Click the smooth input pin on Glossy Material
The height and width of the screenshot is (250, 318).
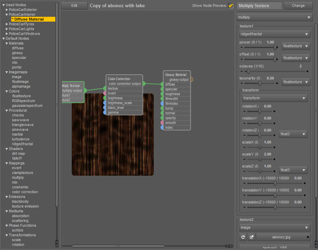coord(162,123)
